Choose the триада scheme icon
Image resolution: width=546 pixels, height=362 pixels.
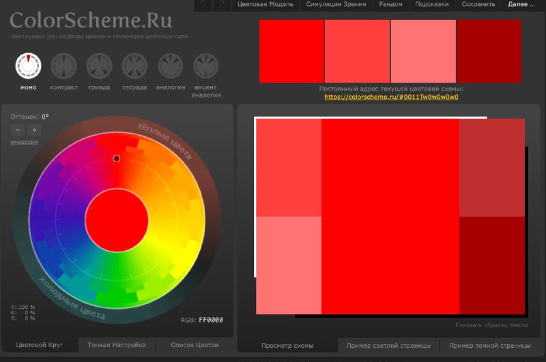99,65
